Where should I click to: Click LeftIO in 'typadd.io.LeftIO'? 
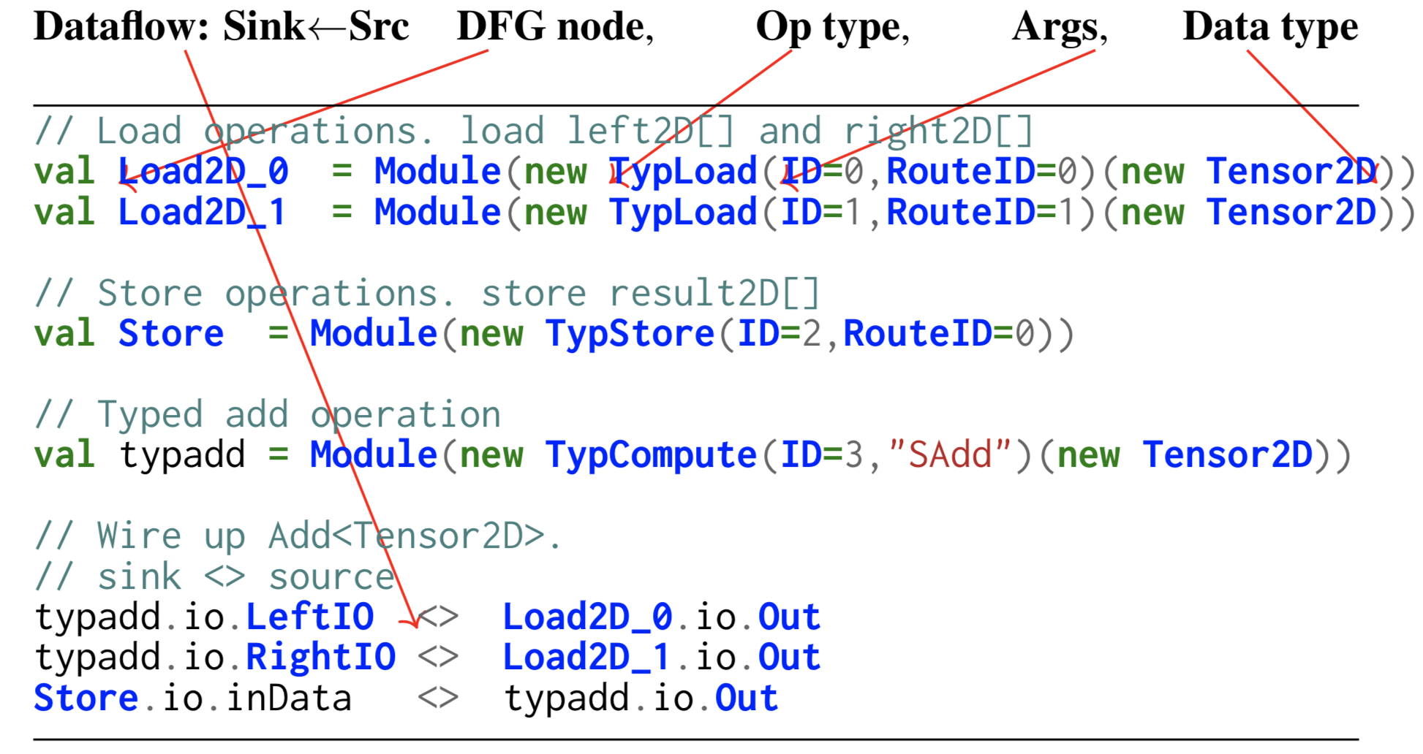pyautogui.click(x=310, y=617)
